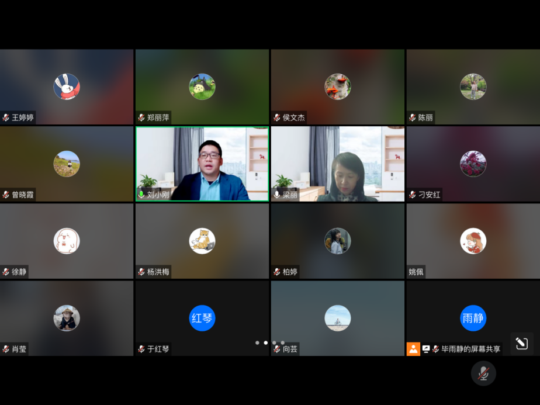Click the name label 杨洪梅
Viewport: 540px width, 405px height.
(158, 272)
